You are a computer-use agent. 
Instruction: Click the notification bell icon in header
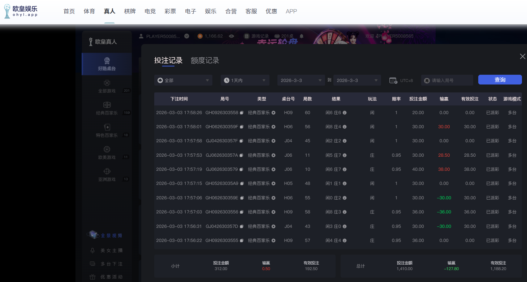[302, 36]
